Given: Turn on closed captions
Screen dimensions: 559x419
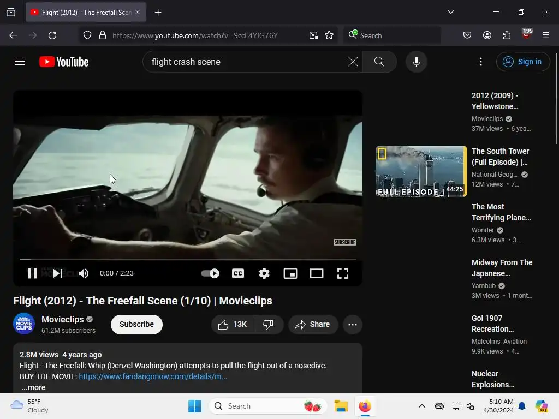Looking at the screenshot, I should pyautogui.click(x=238, y=273).
